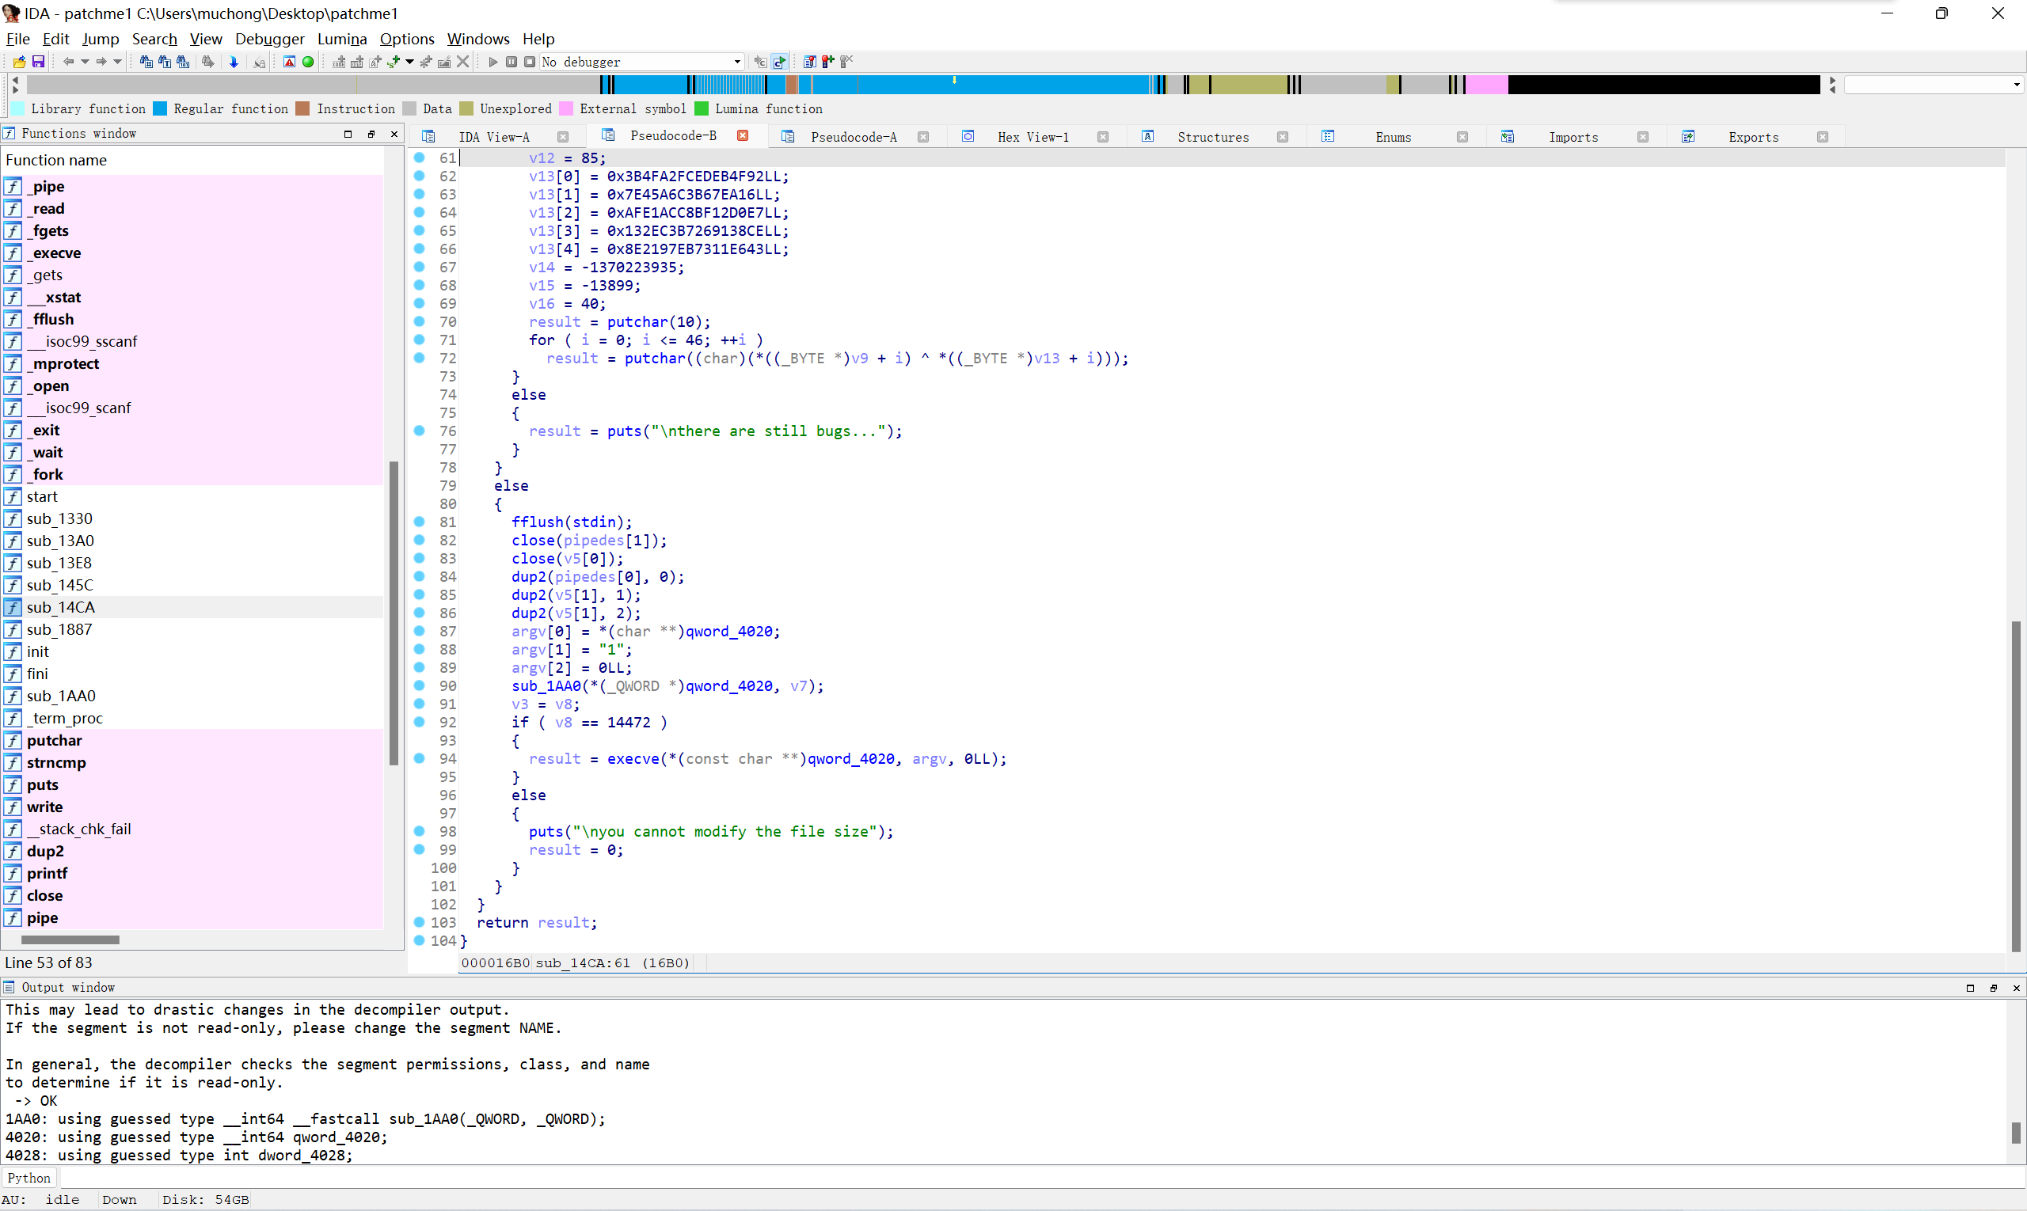Open the forward history dropdown arrow
The height and width of the screenshot is (1211, 2027).
[117, 62]
